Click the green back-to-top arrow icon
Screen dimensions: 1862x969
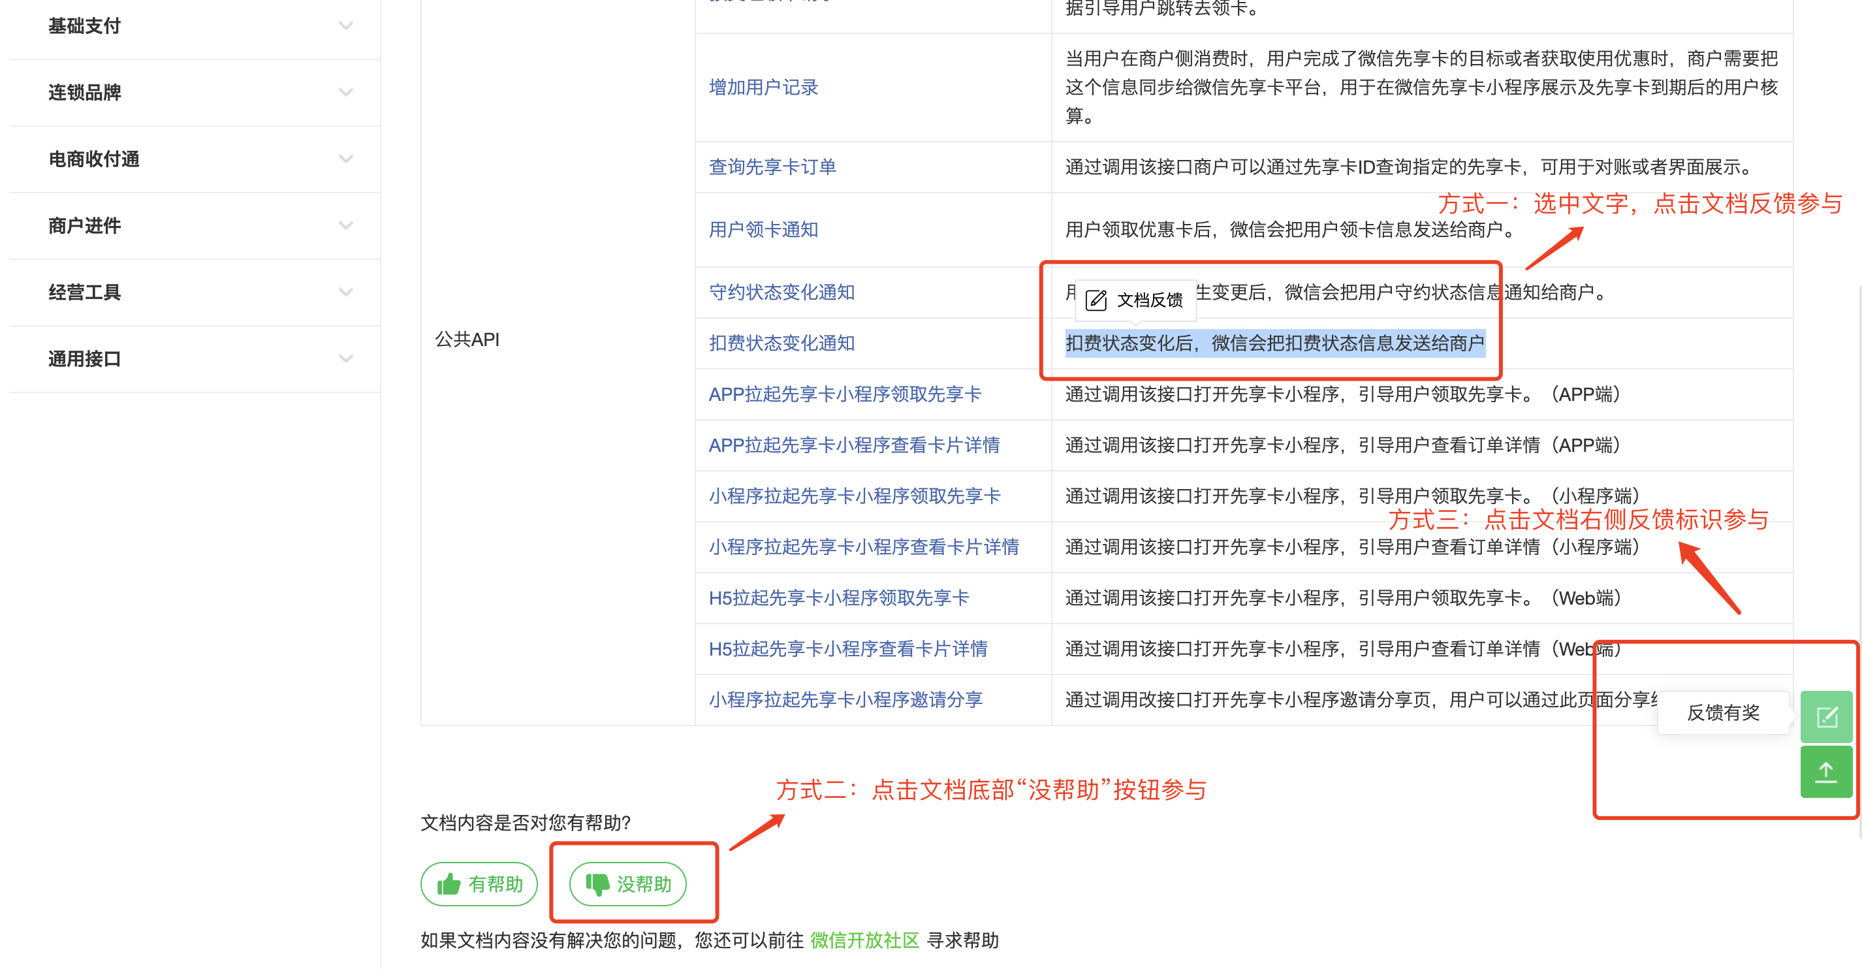click(x=1826, y=772)
